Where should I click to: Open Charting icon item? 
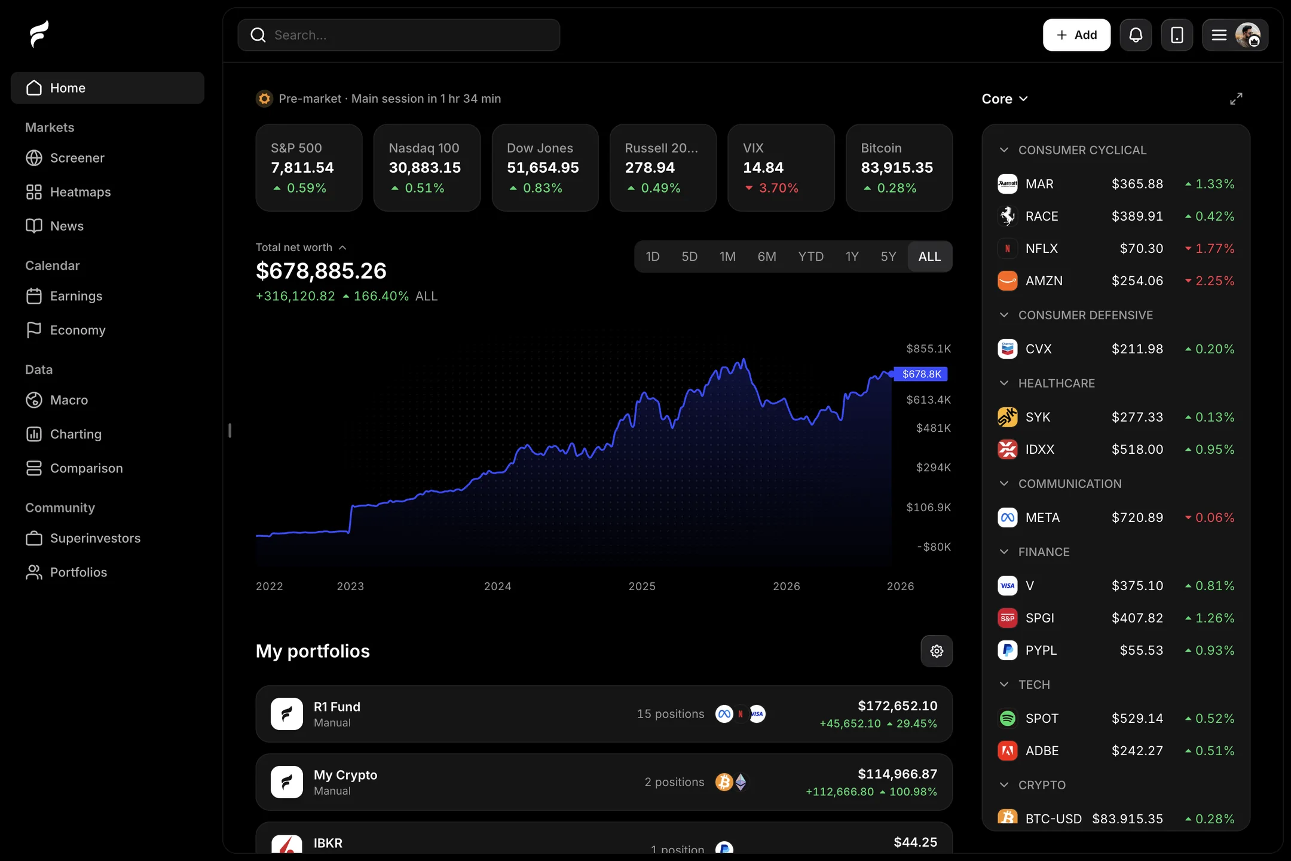(34, 434)
